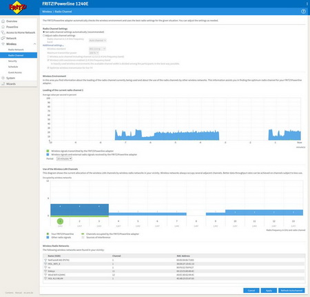The width and height of the screenshot is (310, 297).
Task: Select Adjust radio channel settings option
Action: coord(44,36)
